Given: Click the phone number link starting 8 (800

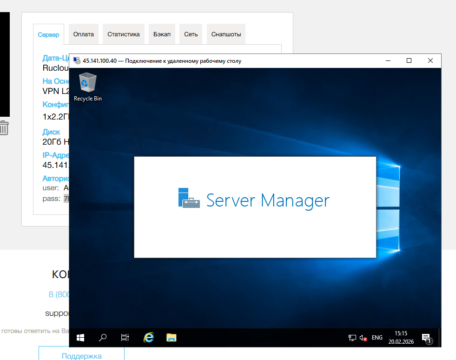Looking at the screenshot, I should click(59, 294).
